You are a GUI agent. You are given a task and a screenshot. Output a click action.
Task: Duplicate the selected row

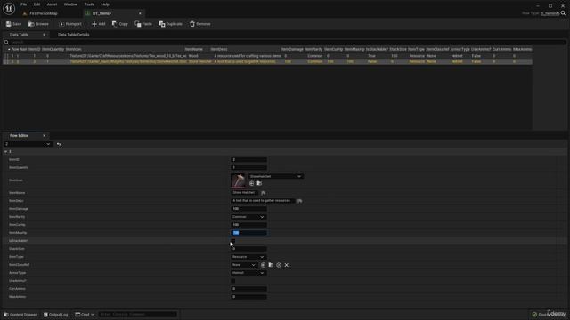point(170,24)
